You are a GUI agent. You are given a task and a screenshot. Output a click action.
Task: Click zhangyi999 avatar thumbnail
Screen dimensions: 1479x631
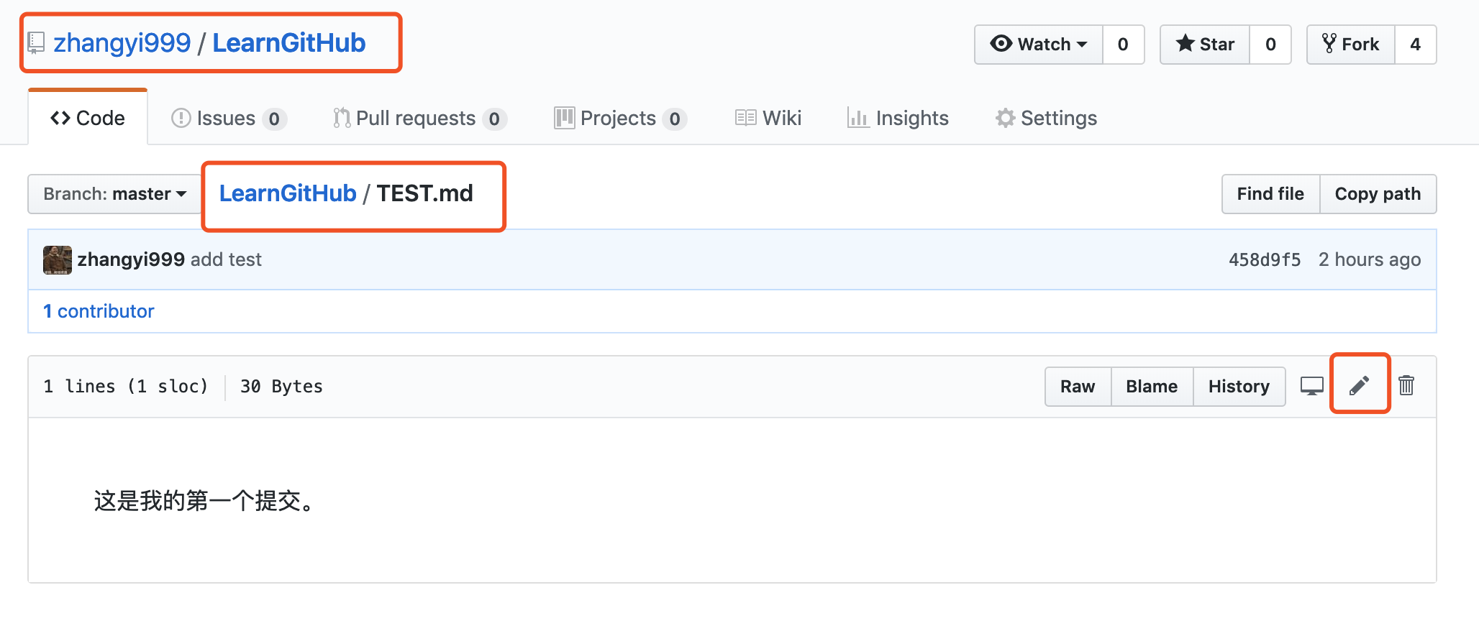(58, 259)
